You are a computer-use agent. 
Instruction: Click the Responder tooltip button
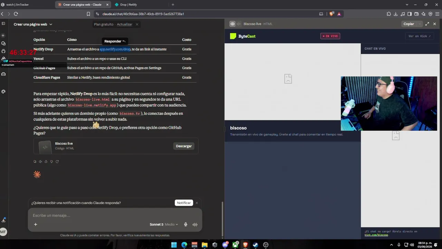coord(115,41)
